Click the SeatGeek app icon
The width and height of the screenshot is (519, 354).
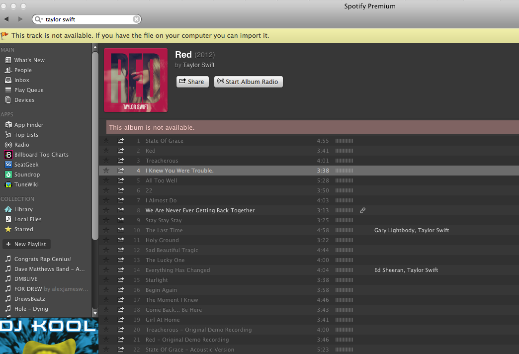coord(8,164)
